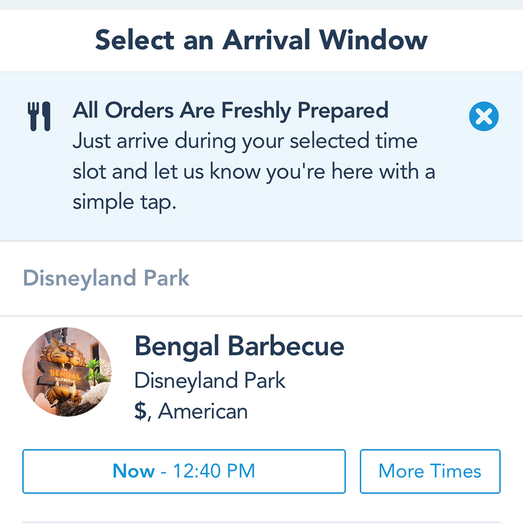
Task: Tap the fork and knife dining icon
Action: [x=39, y=116]
